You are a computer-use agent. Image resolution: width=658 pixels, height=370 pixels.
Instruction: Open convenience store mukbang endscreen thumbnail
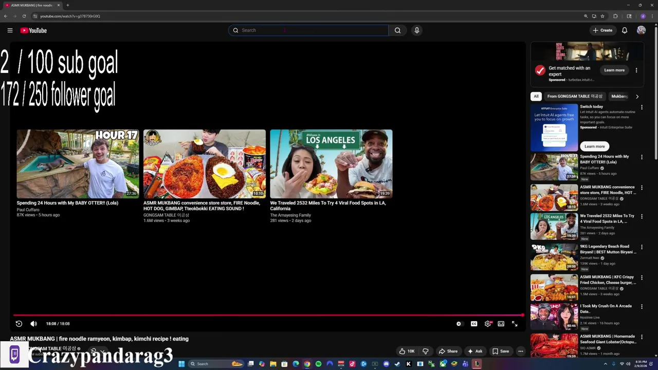coord(205,163)
